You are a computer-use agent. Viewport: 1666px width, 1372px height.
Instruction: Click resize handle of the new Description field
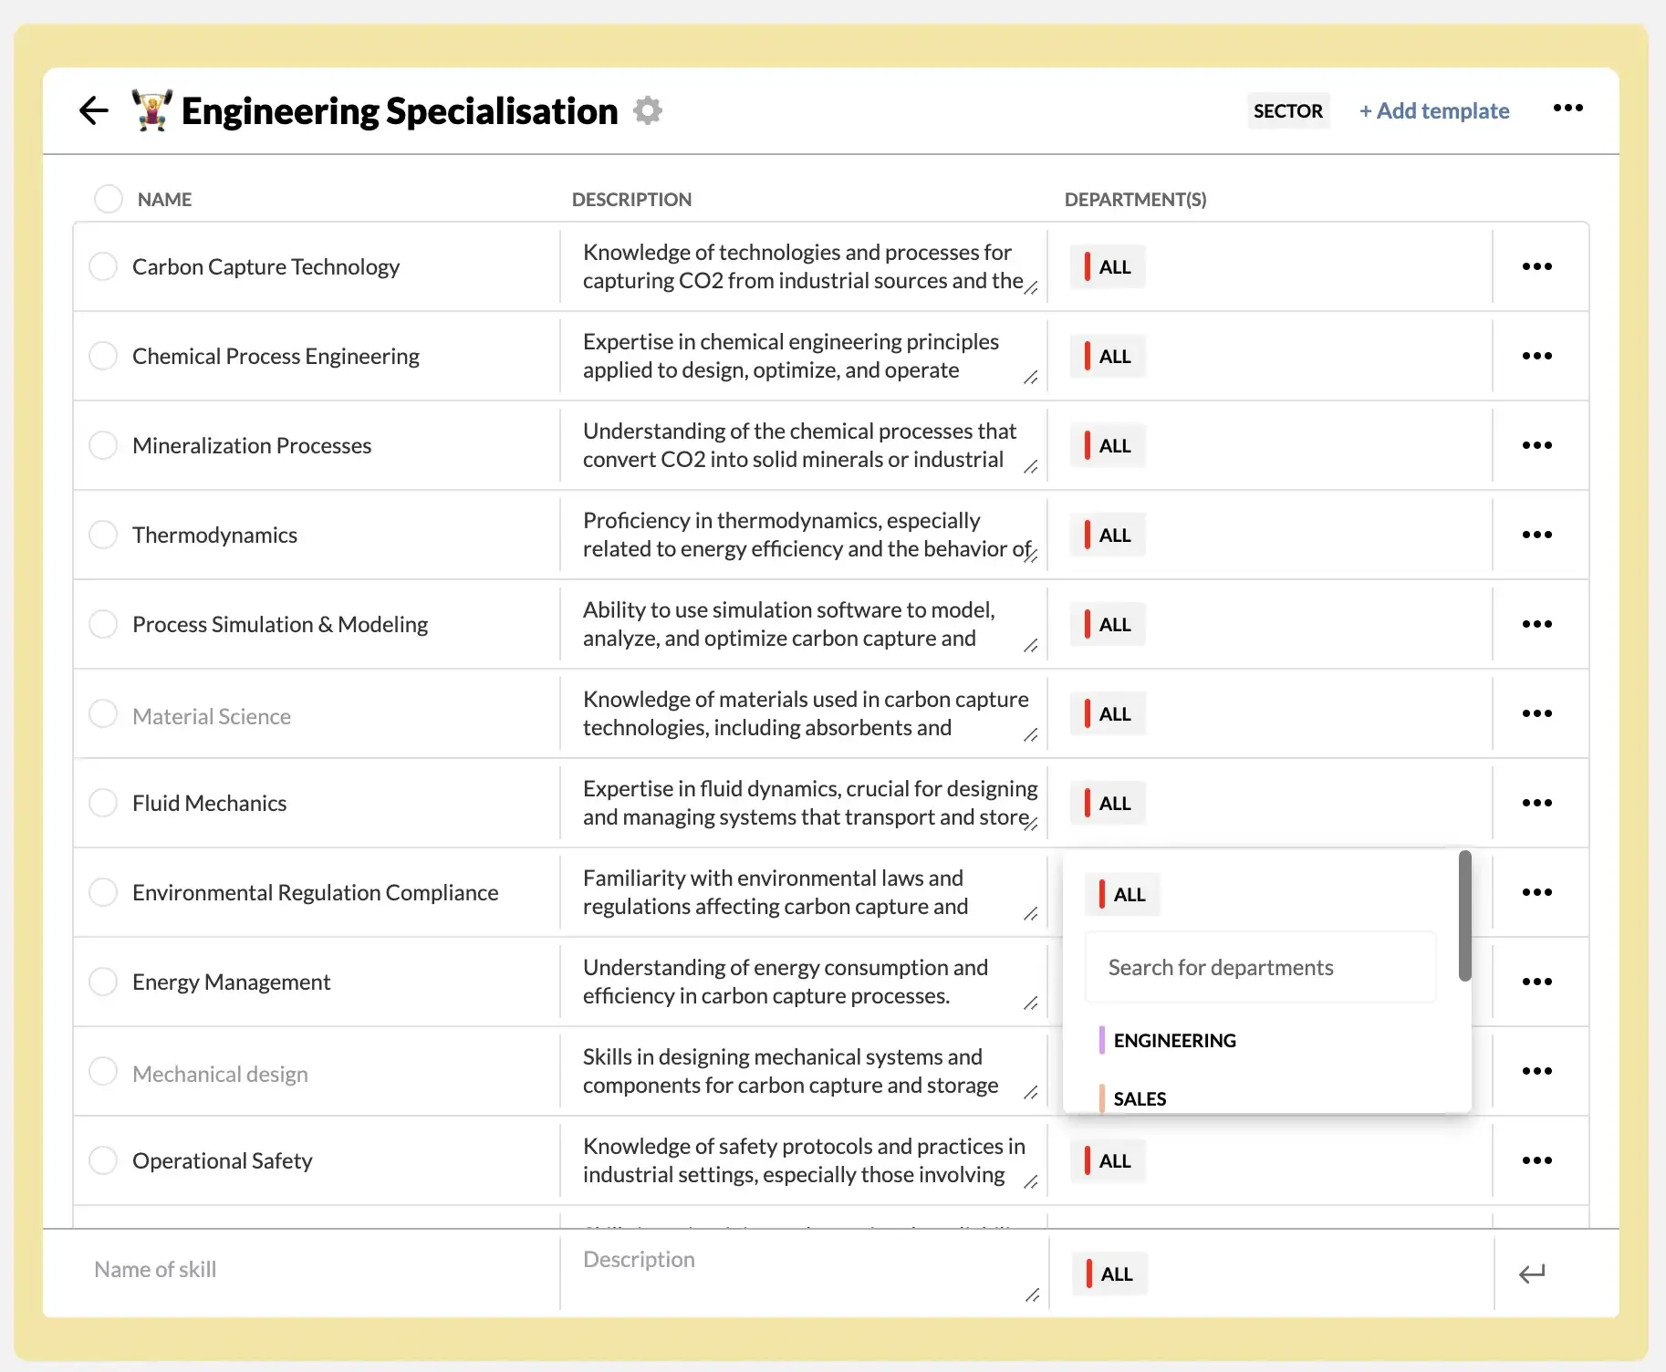point(1032,1294)
